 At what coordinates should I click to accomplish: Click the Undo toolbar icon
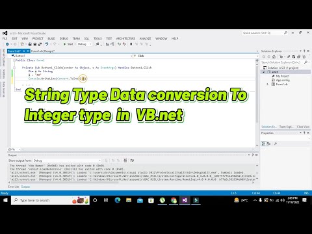pos(47,44)
